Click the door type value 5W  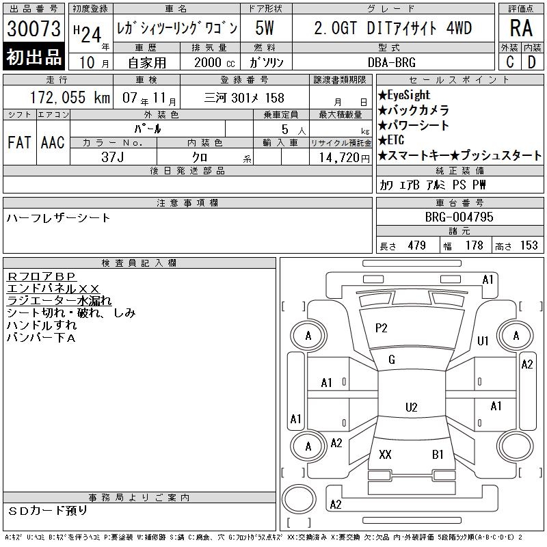(x=265, y=28)
